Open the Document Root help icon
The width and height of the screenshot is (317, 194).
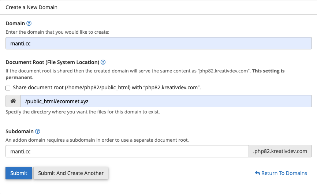click(103, 62)
